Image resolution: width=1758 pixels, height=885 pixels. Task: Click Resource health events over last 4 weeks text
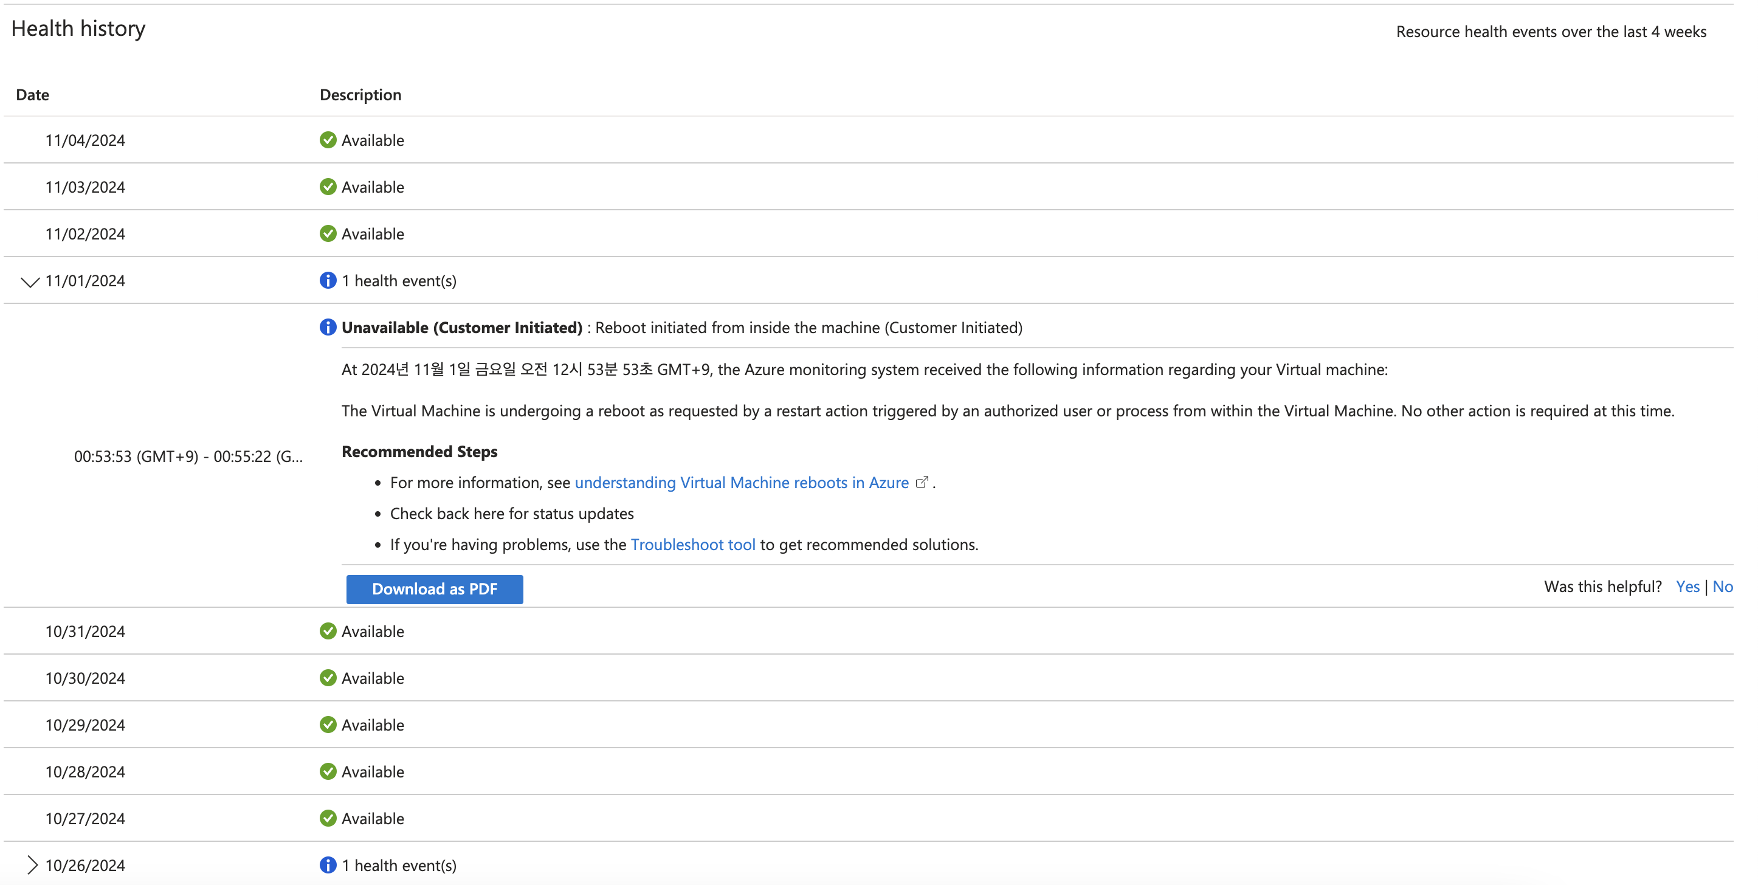(x=1551, y=32)
